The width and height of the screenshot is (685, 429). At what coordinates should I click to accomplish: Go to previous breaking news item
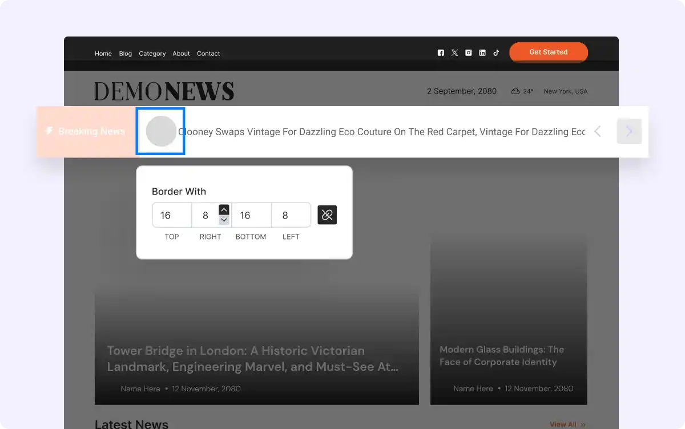coord(598,131)
